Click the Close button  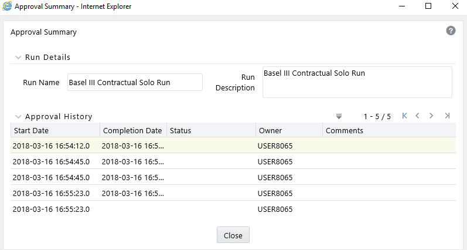pos(233,235)
